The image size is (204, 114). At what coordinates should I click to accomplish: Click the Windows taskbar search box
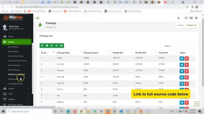(x=29, y=111)
